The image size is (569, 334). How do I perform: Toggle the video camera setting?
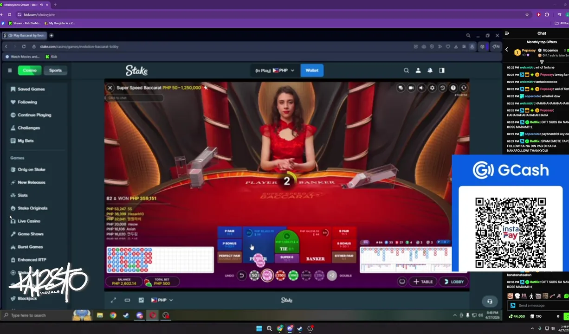[x=411, y=88]
